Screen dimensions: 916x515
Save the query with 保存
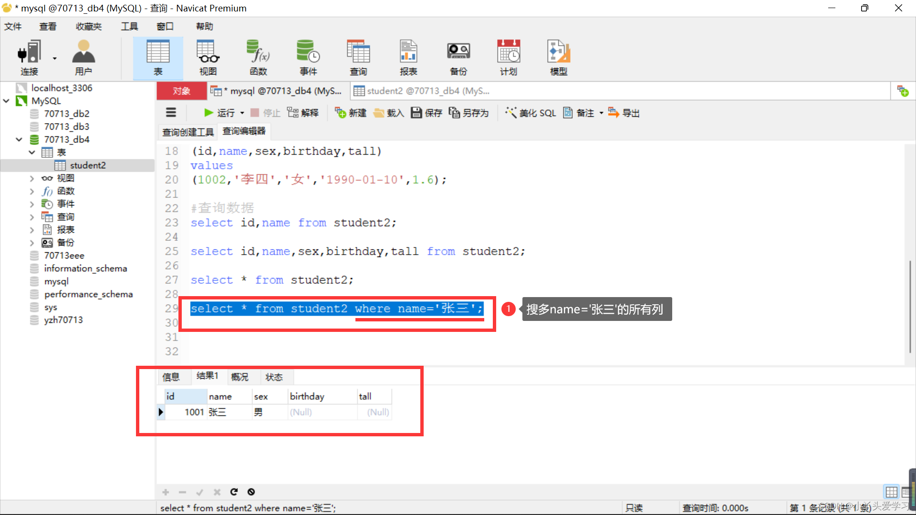[427, 113]
